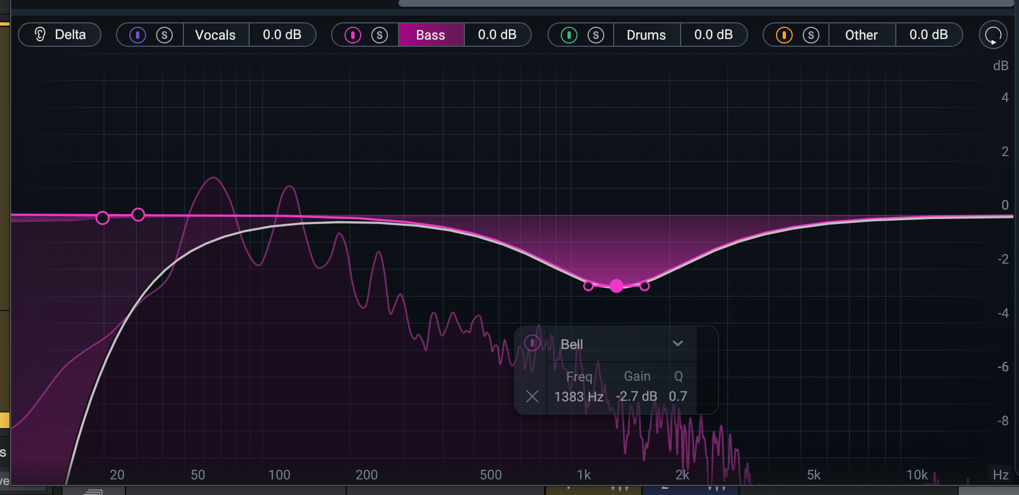Toggle the Delta listen button

point(60,35)
